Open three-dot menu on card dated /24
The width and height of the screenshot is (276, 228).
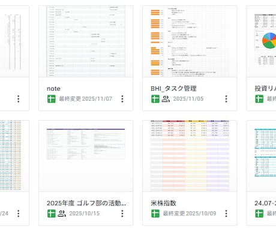[19, 214]
